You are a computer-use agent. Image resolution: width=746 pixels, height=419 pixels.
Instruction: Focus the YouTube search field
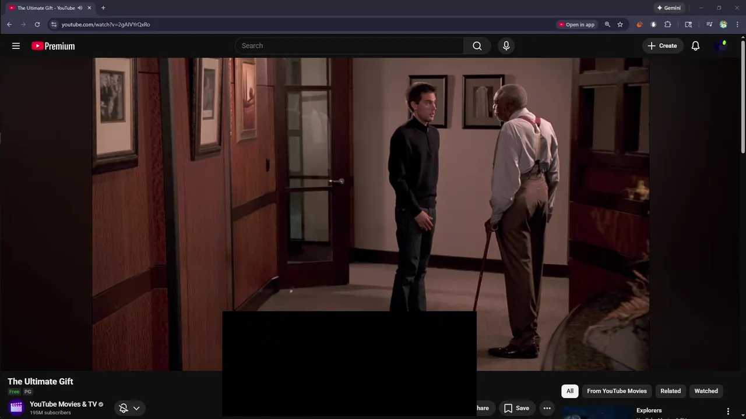(350, 46)
